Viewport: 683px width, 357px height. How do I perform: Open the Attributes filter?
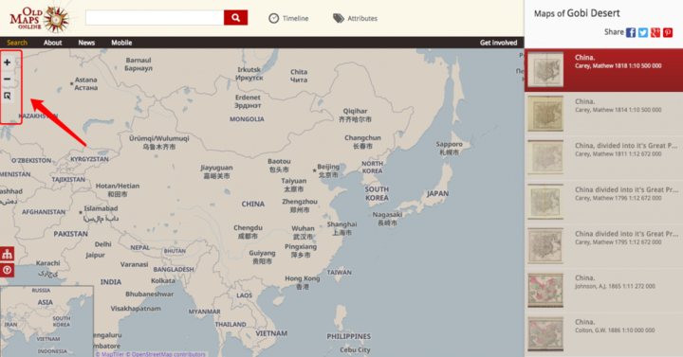tap(356, 18)
